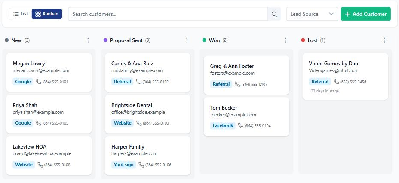Click the Yard sign tag on Harper Family
Screen dimensions: 399x183
(x=124, y=165)
